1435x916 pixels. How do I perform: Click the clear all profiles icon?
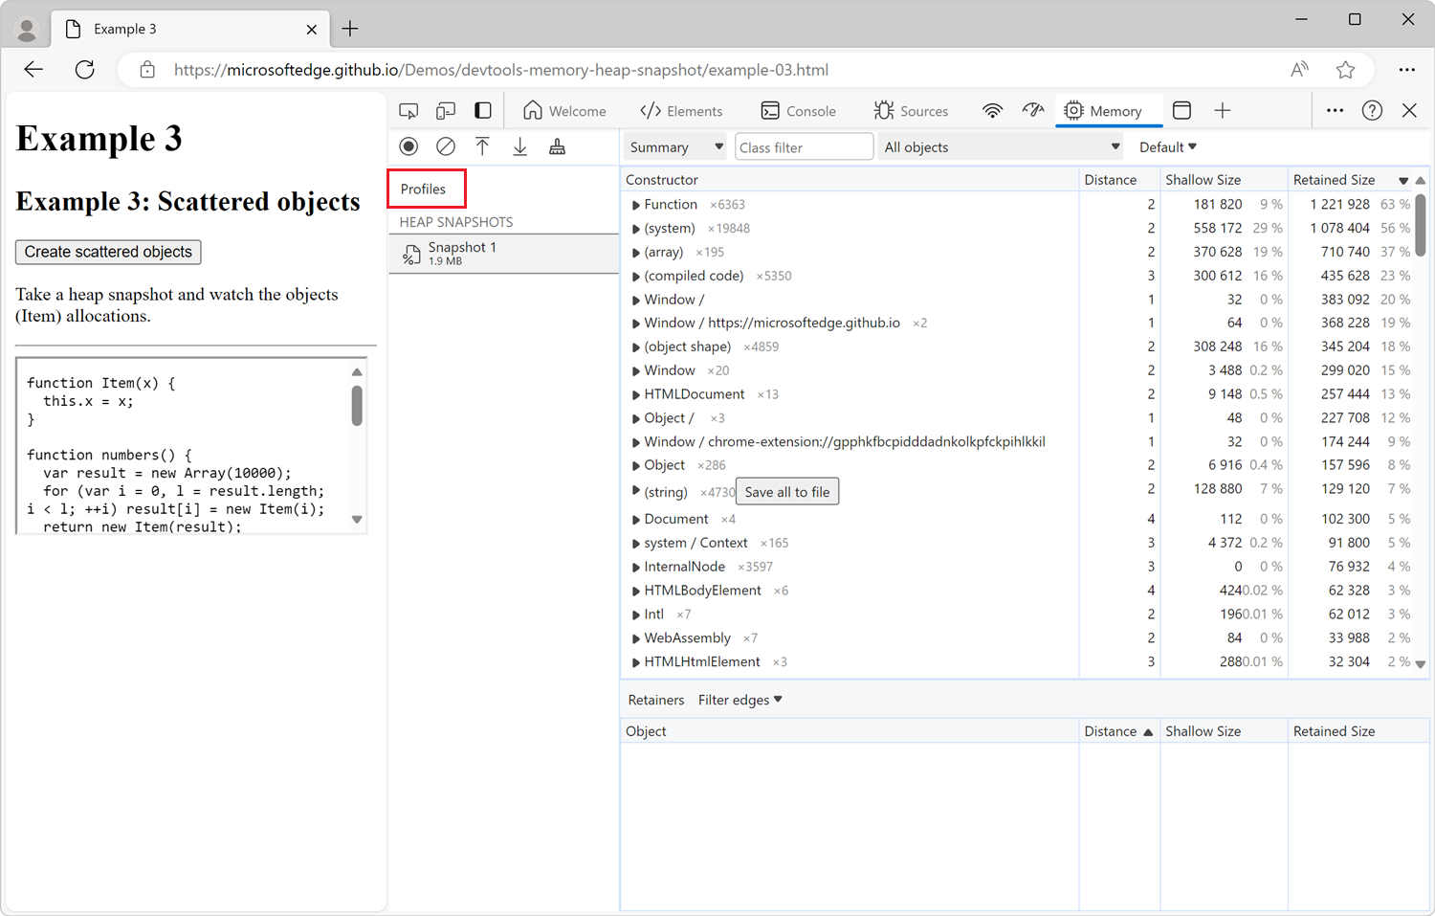[x=446, y=146]
